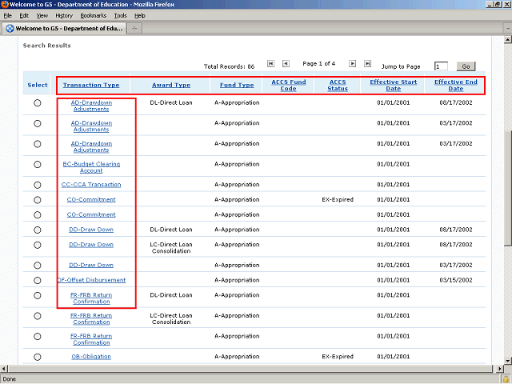
Task: Go to the first page of results
Action: (x=271, y=64)
